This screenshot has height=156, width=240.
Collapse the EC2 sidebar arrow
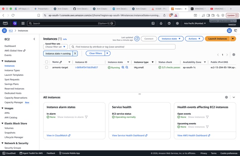coord(34,39)
